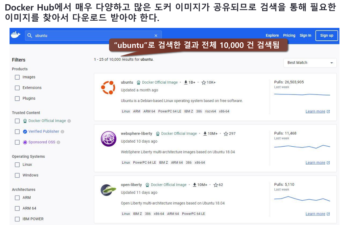Click the Pulls: 5,110 text
Viewport: 347px width, 225px height.
point(284,185)
